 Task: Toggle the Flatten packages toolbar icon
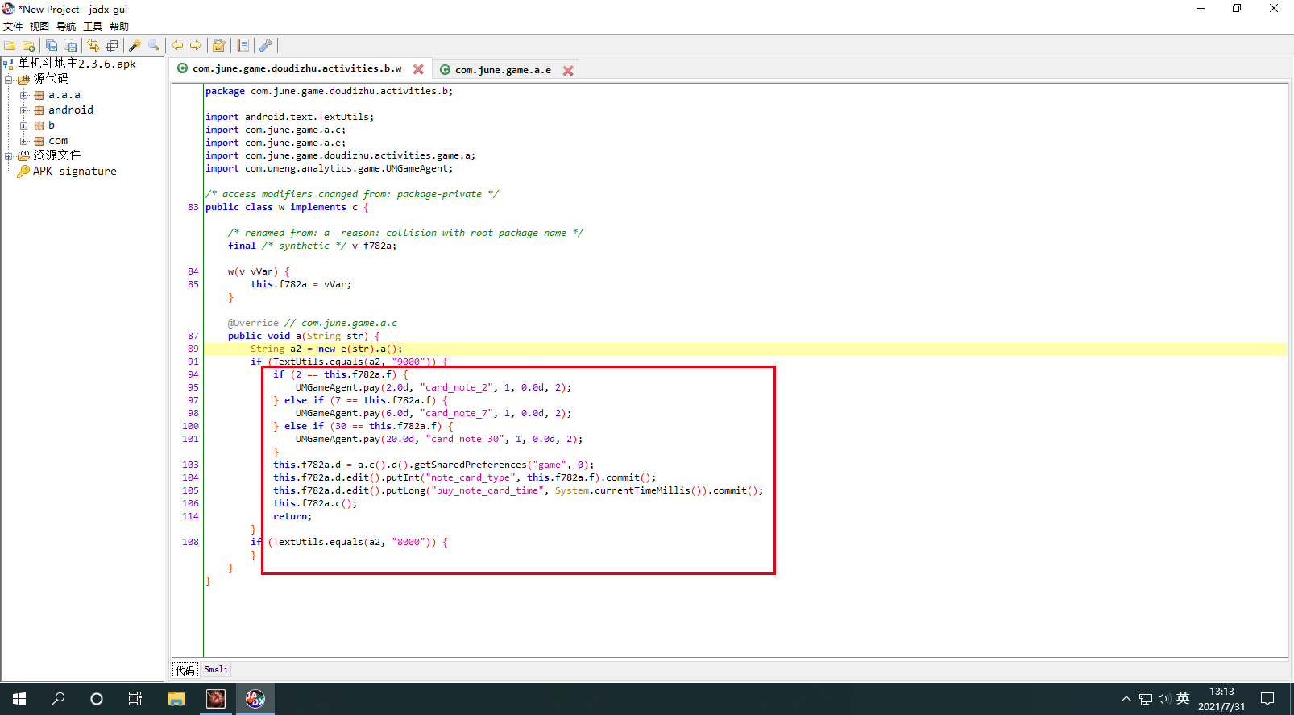112,46
